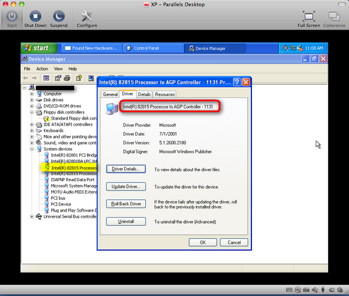Expand Universal Serial Bus controllers
The height and width of the screenshot is (296, 349).
pyautogui.click(x=32, y=216)
